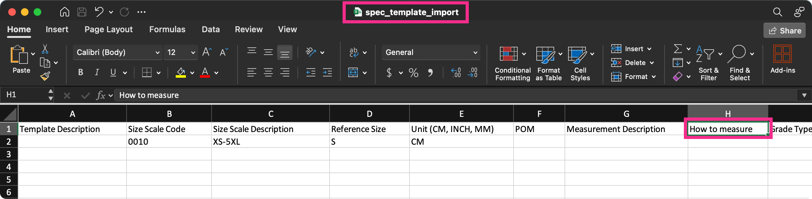The image size is (812, 199).
Task: Open the font size 12 dropdown
Action: pos(180,52)
